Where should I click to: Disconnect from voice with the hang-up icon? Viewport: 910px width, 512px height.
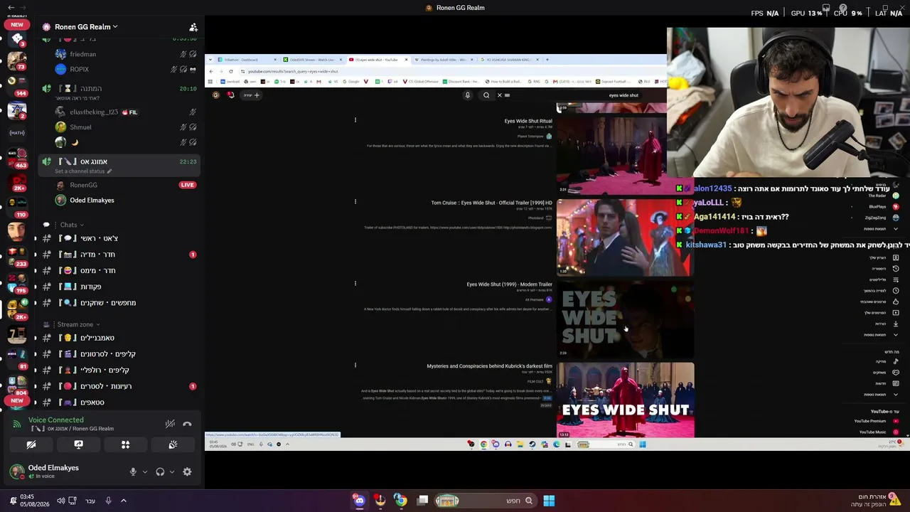[187, 424]
